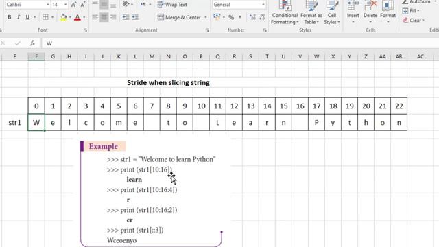Open the font size 14 dropdown
The image size is (439, 247).
[66, 5]
